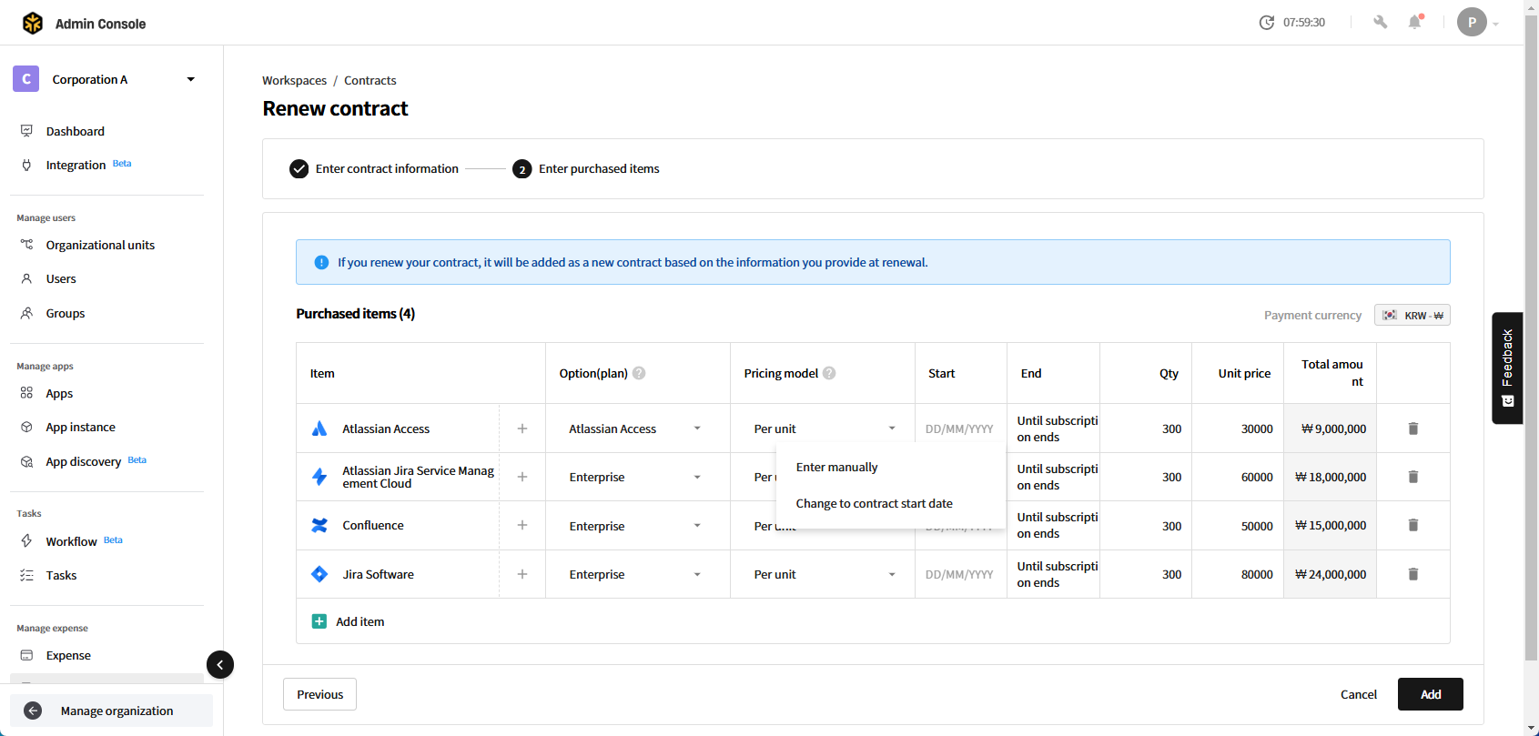Click the Previous button
The width and height of the screenshot is (1539, 736).
point(319,694)
